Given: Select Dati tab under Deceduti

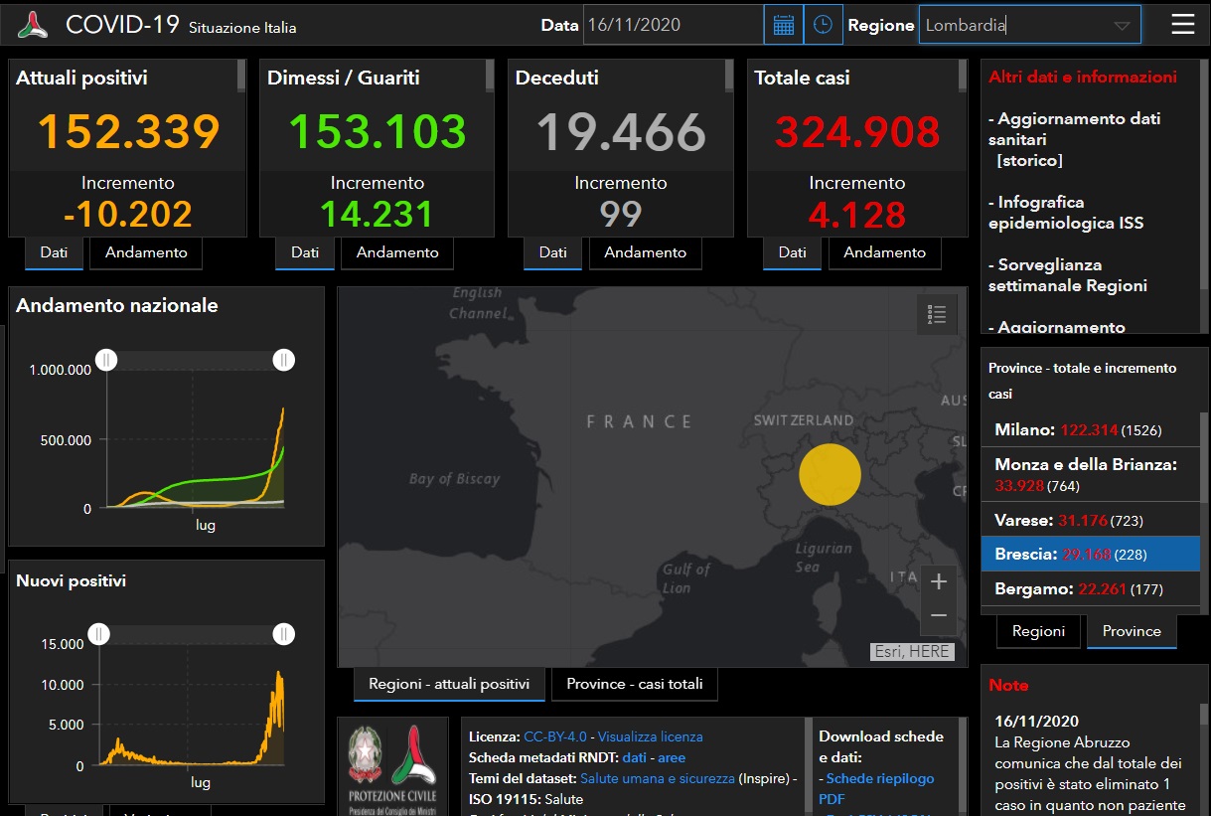Looking at the screenshot, I should tap(552, 252).
